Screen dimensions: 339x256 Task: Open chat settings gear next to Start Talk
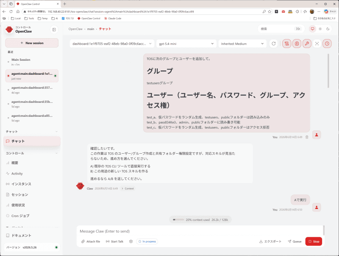[131, 241]
